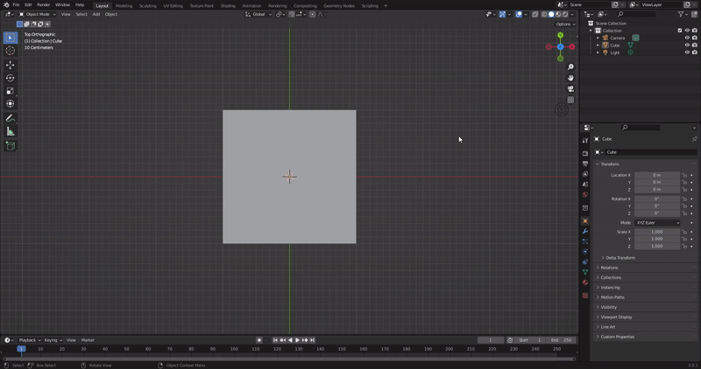Viewport: 701px width, 369px height.
Task: Select the Move tool
Action: pos(11,66)
